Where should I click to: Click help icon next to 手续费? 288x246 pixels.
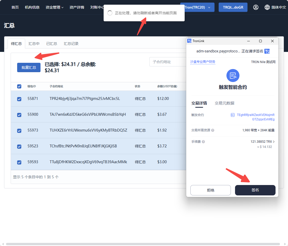[x=203, y=142]
